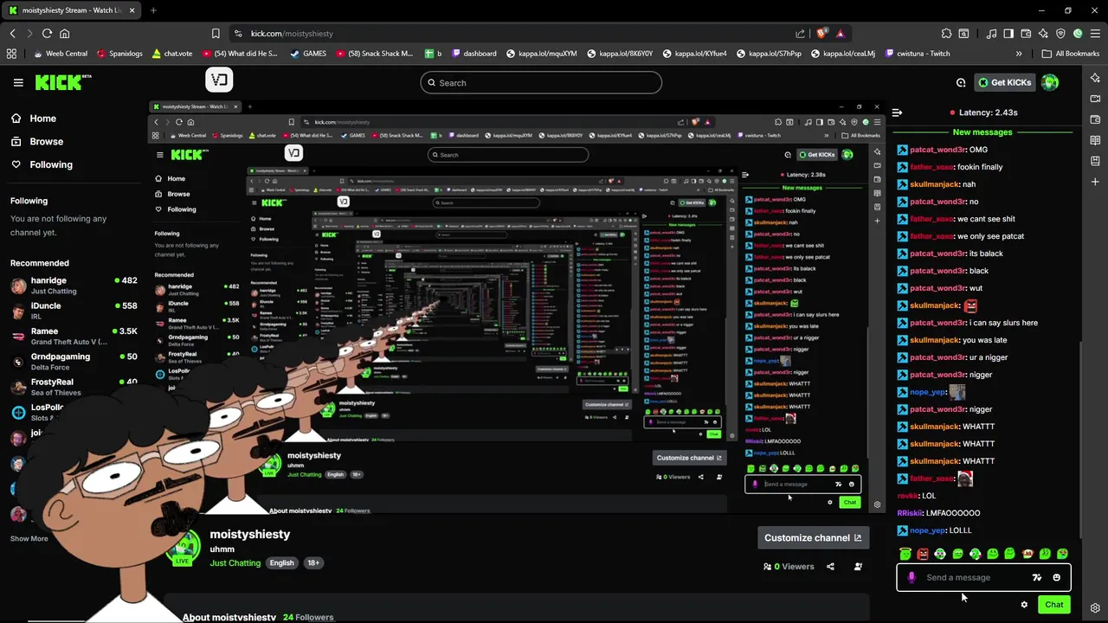This screenshot has height=623, width=1108.
Task: Click the 18+ tag under stream title
Action: click(x=312, y=563)
